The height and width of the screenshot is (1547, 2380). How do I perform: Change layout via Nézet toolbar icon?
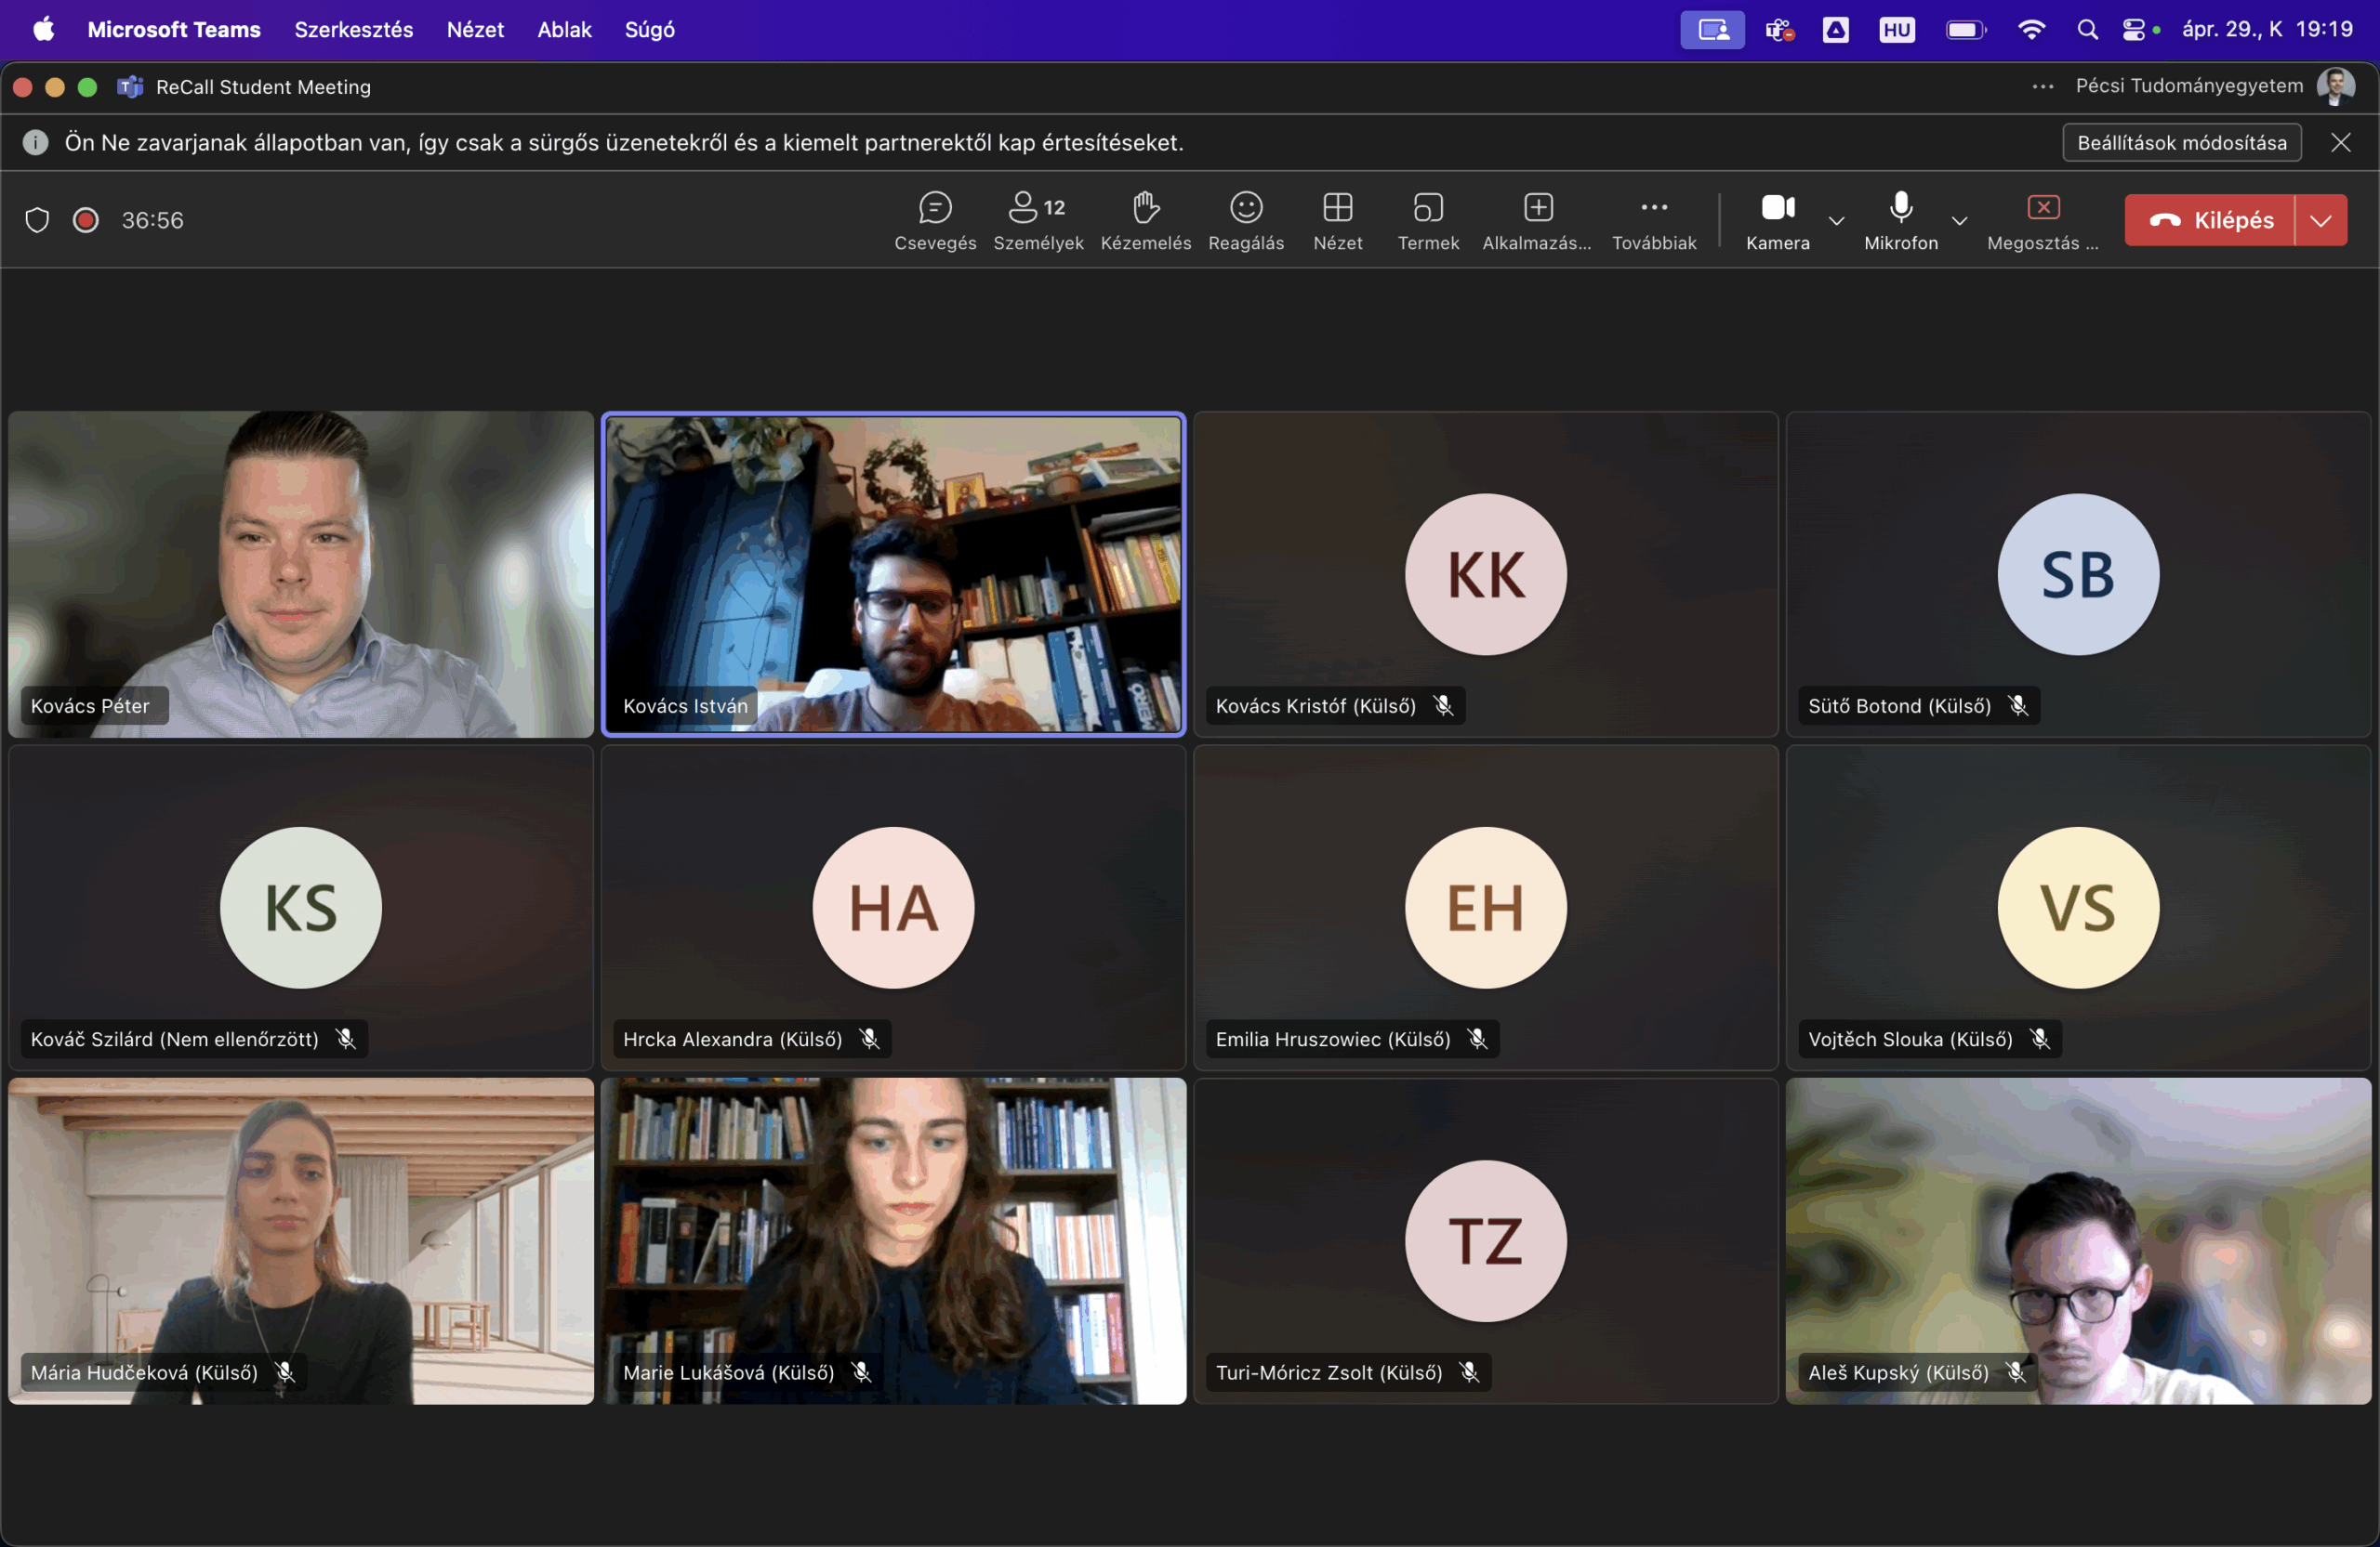pos(1338,222)
